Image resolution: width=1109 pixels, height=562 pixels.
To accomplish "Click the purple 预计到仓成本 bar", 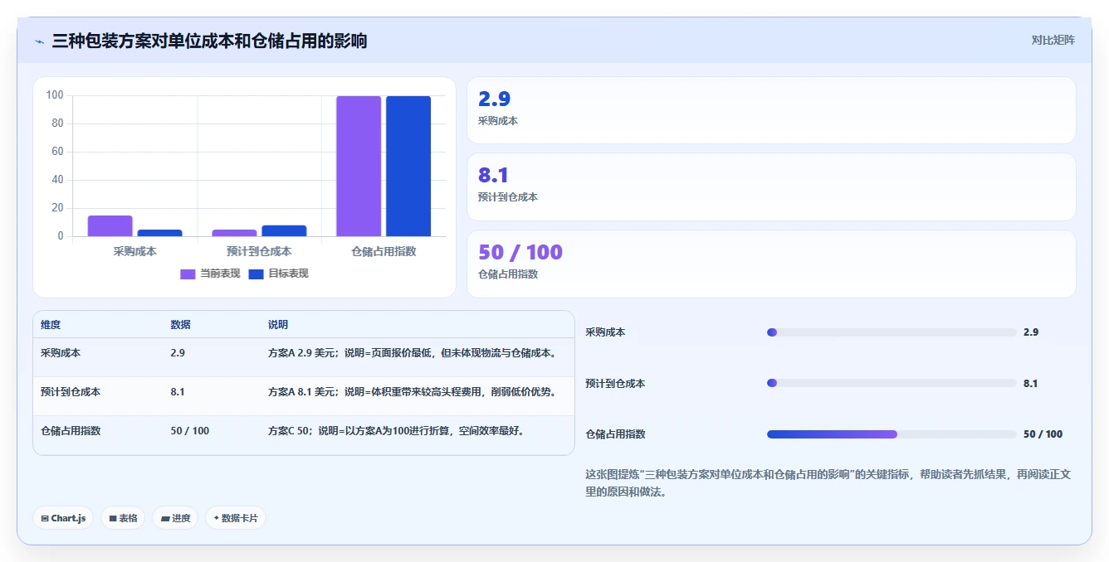I will point(234,233).
